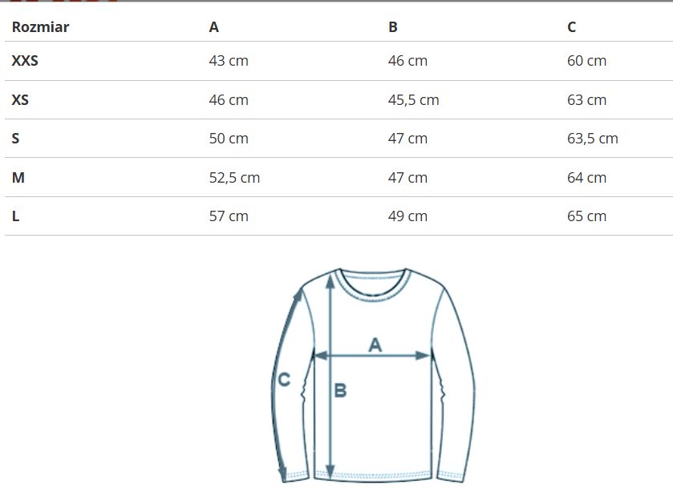Choose the S size row label
This screenshot has height=500, width=673.
pos(16,139)
